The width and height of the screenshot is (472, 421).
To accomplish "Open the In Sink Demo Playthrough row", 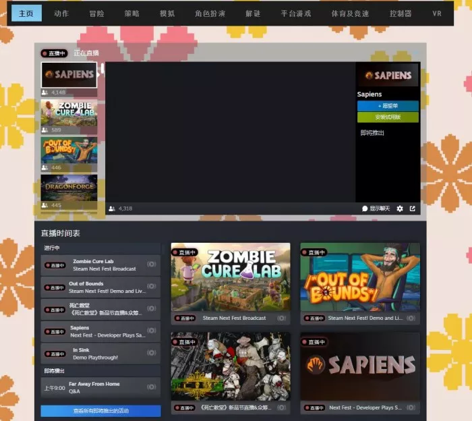I will (x=100, y=354).
